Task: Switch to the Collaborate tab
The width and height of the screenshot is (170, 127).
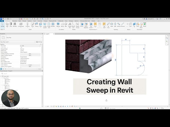Action: pyautogui.click(x=61, y=21)
